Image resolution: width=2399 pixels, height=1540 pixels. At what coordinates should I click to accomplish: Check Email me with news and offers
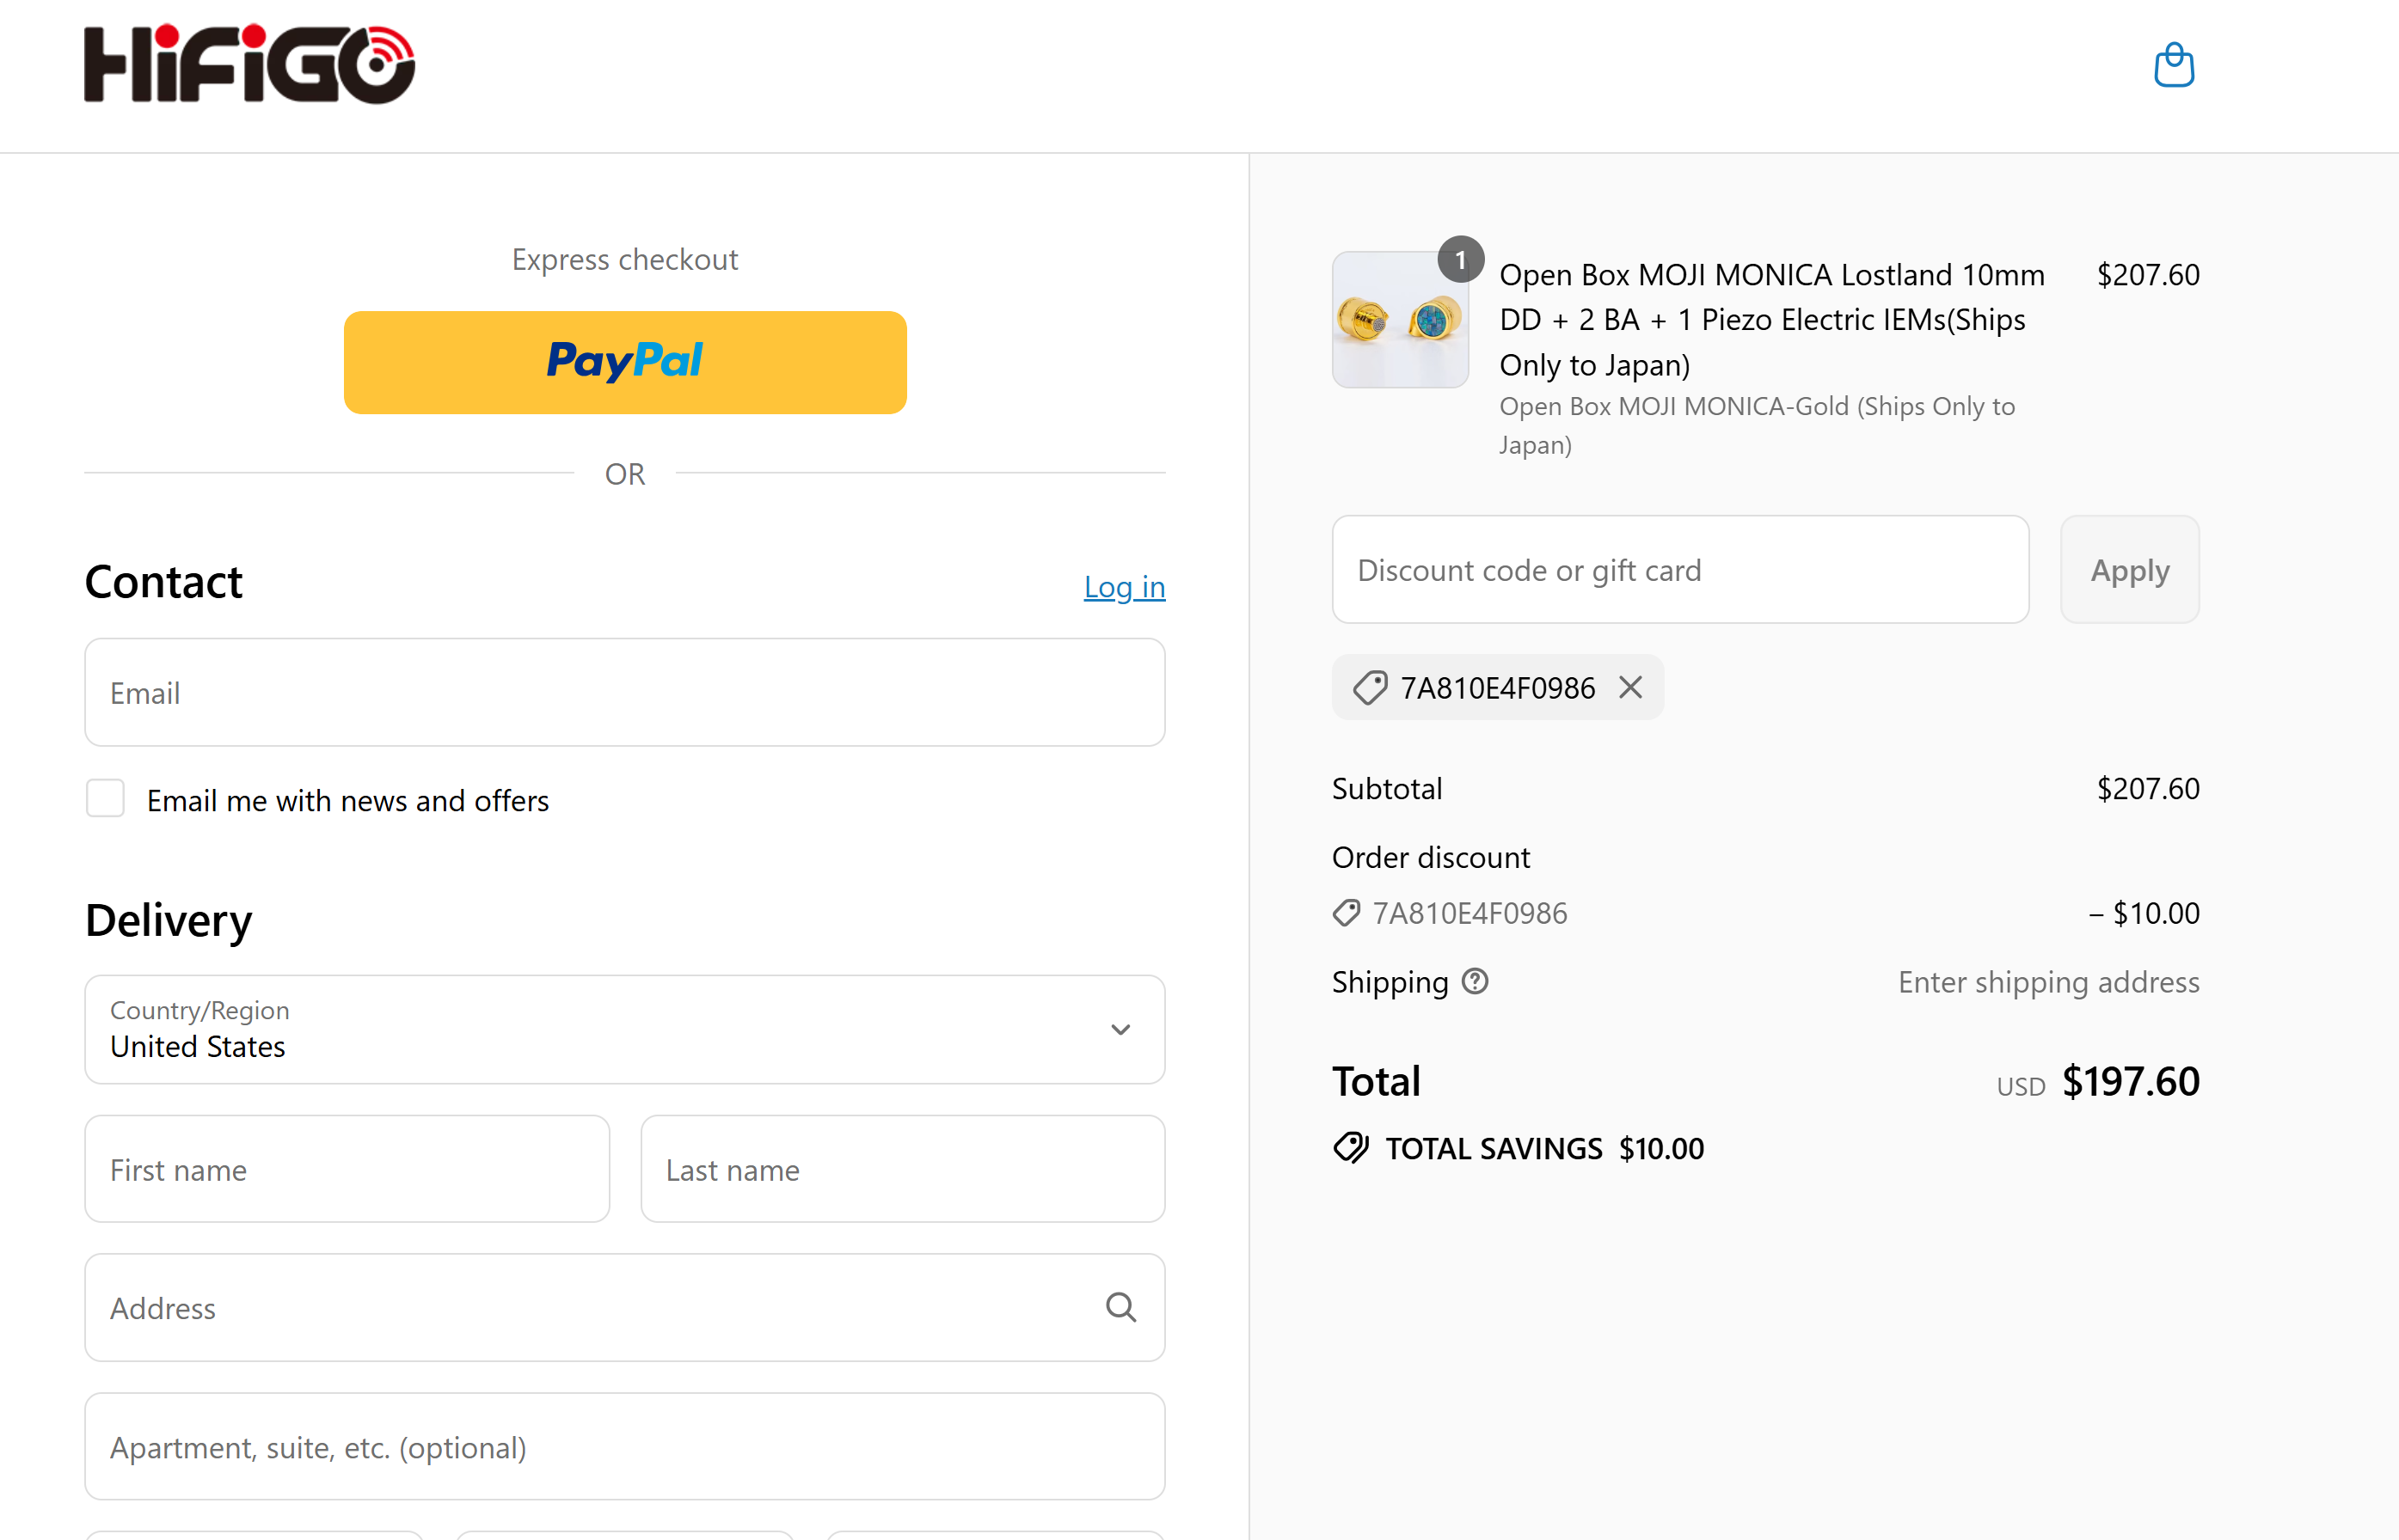pos(105,798)
